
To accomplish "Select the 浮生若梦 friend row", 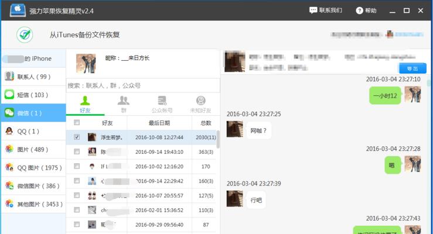I will pyautogui.click(x=141, y=137).
